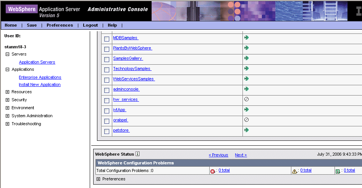This screenshot has width=362, height=188.
Task: Check the adminconsole checkbox
Action: point(107,90)
